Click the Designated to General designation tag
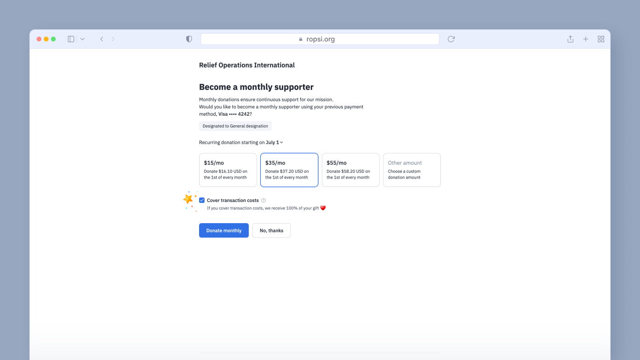 tap(235, 126)
